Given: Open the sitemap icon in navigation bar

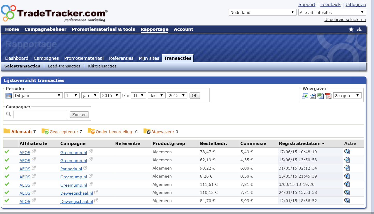Looking at the screenshot, I should click(359, 29).
